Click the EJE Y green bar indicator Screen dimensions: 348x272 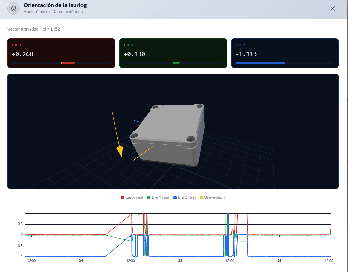pos(176,63)
